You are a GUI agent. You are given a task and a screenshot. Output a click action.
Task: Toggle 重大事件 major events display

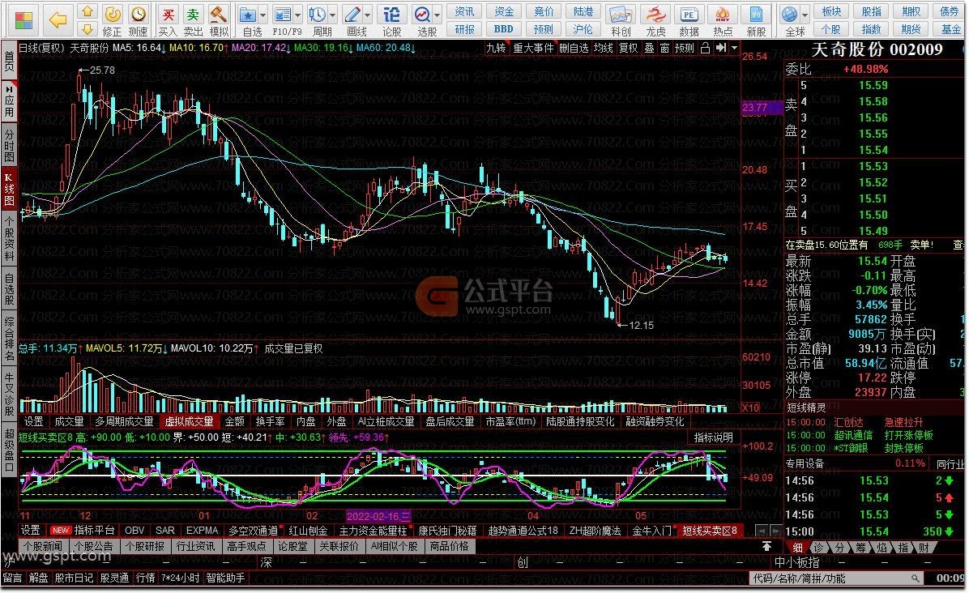pos(533,48)
